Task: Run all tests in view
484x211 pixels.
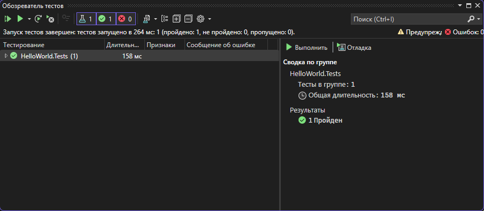Action: [x=7, y=19]
